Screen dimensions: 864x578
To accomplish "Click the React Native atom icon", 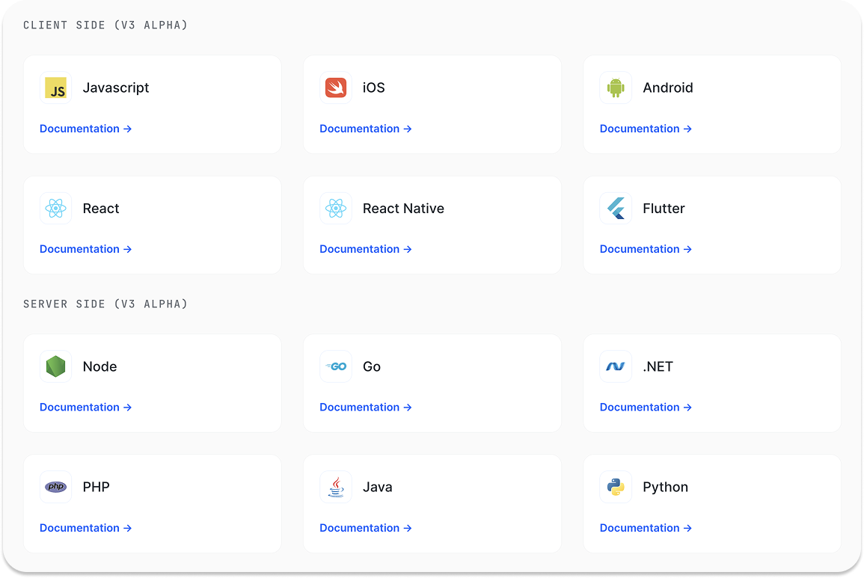I will pyautogui.click(x=336, y=209).
